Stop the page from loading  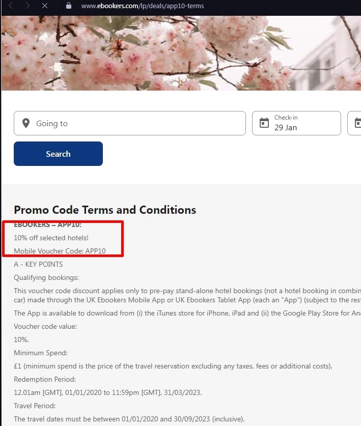point(45,6)
